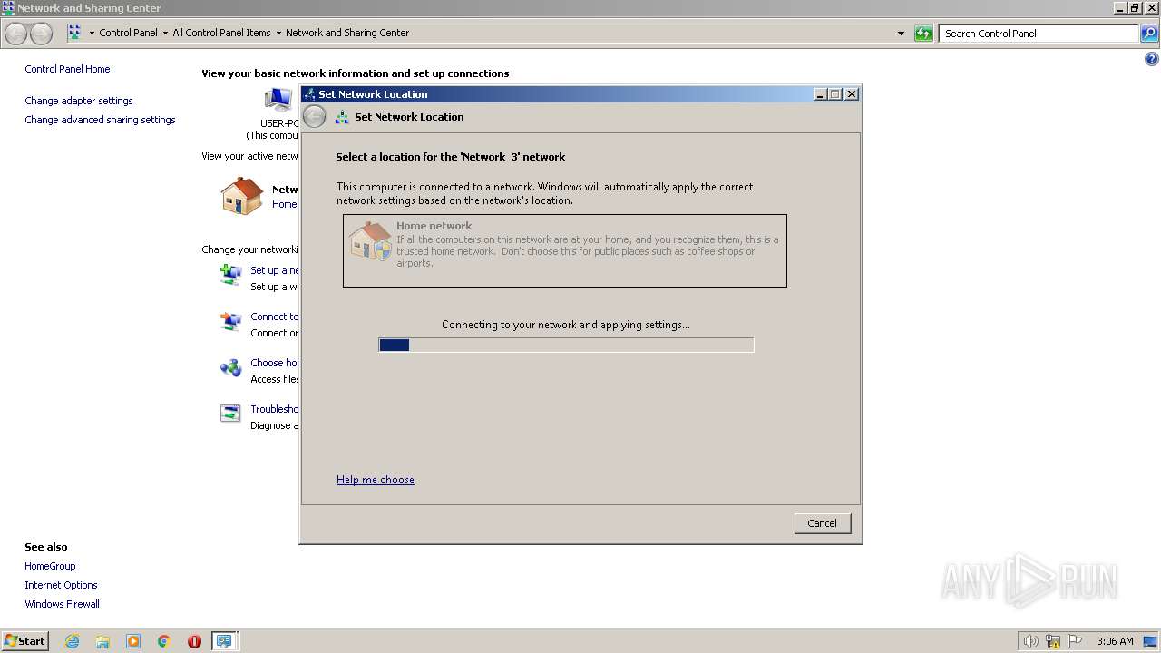Open the blue help question icon
The image size is (1161, 653).
point(1152,60)
